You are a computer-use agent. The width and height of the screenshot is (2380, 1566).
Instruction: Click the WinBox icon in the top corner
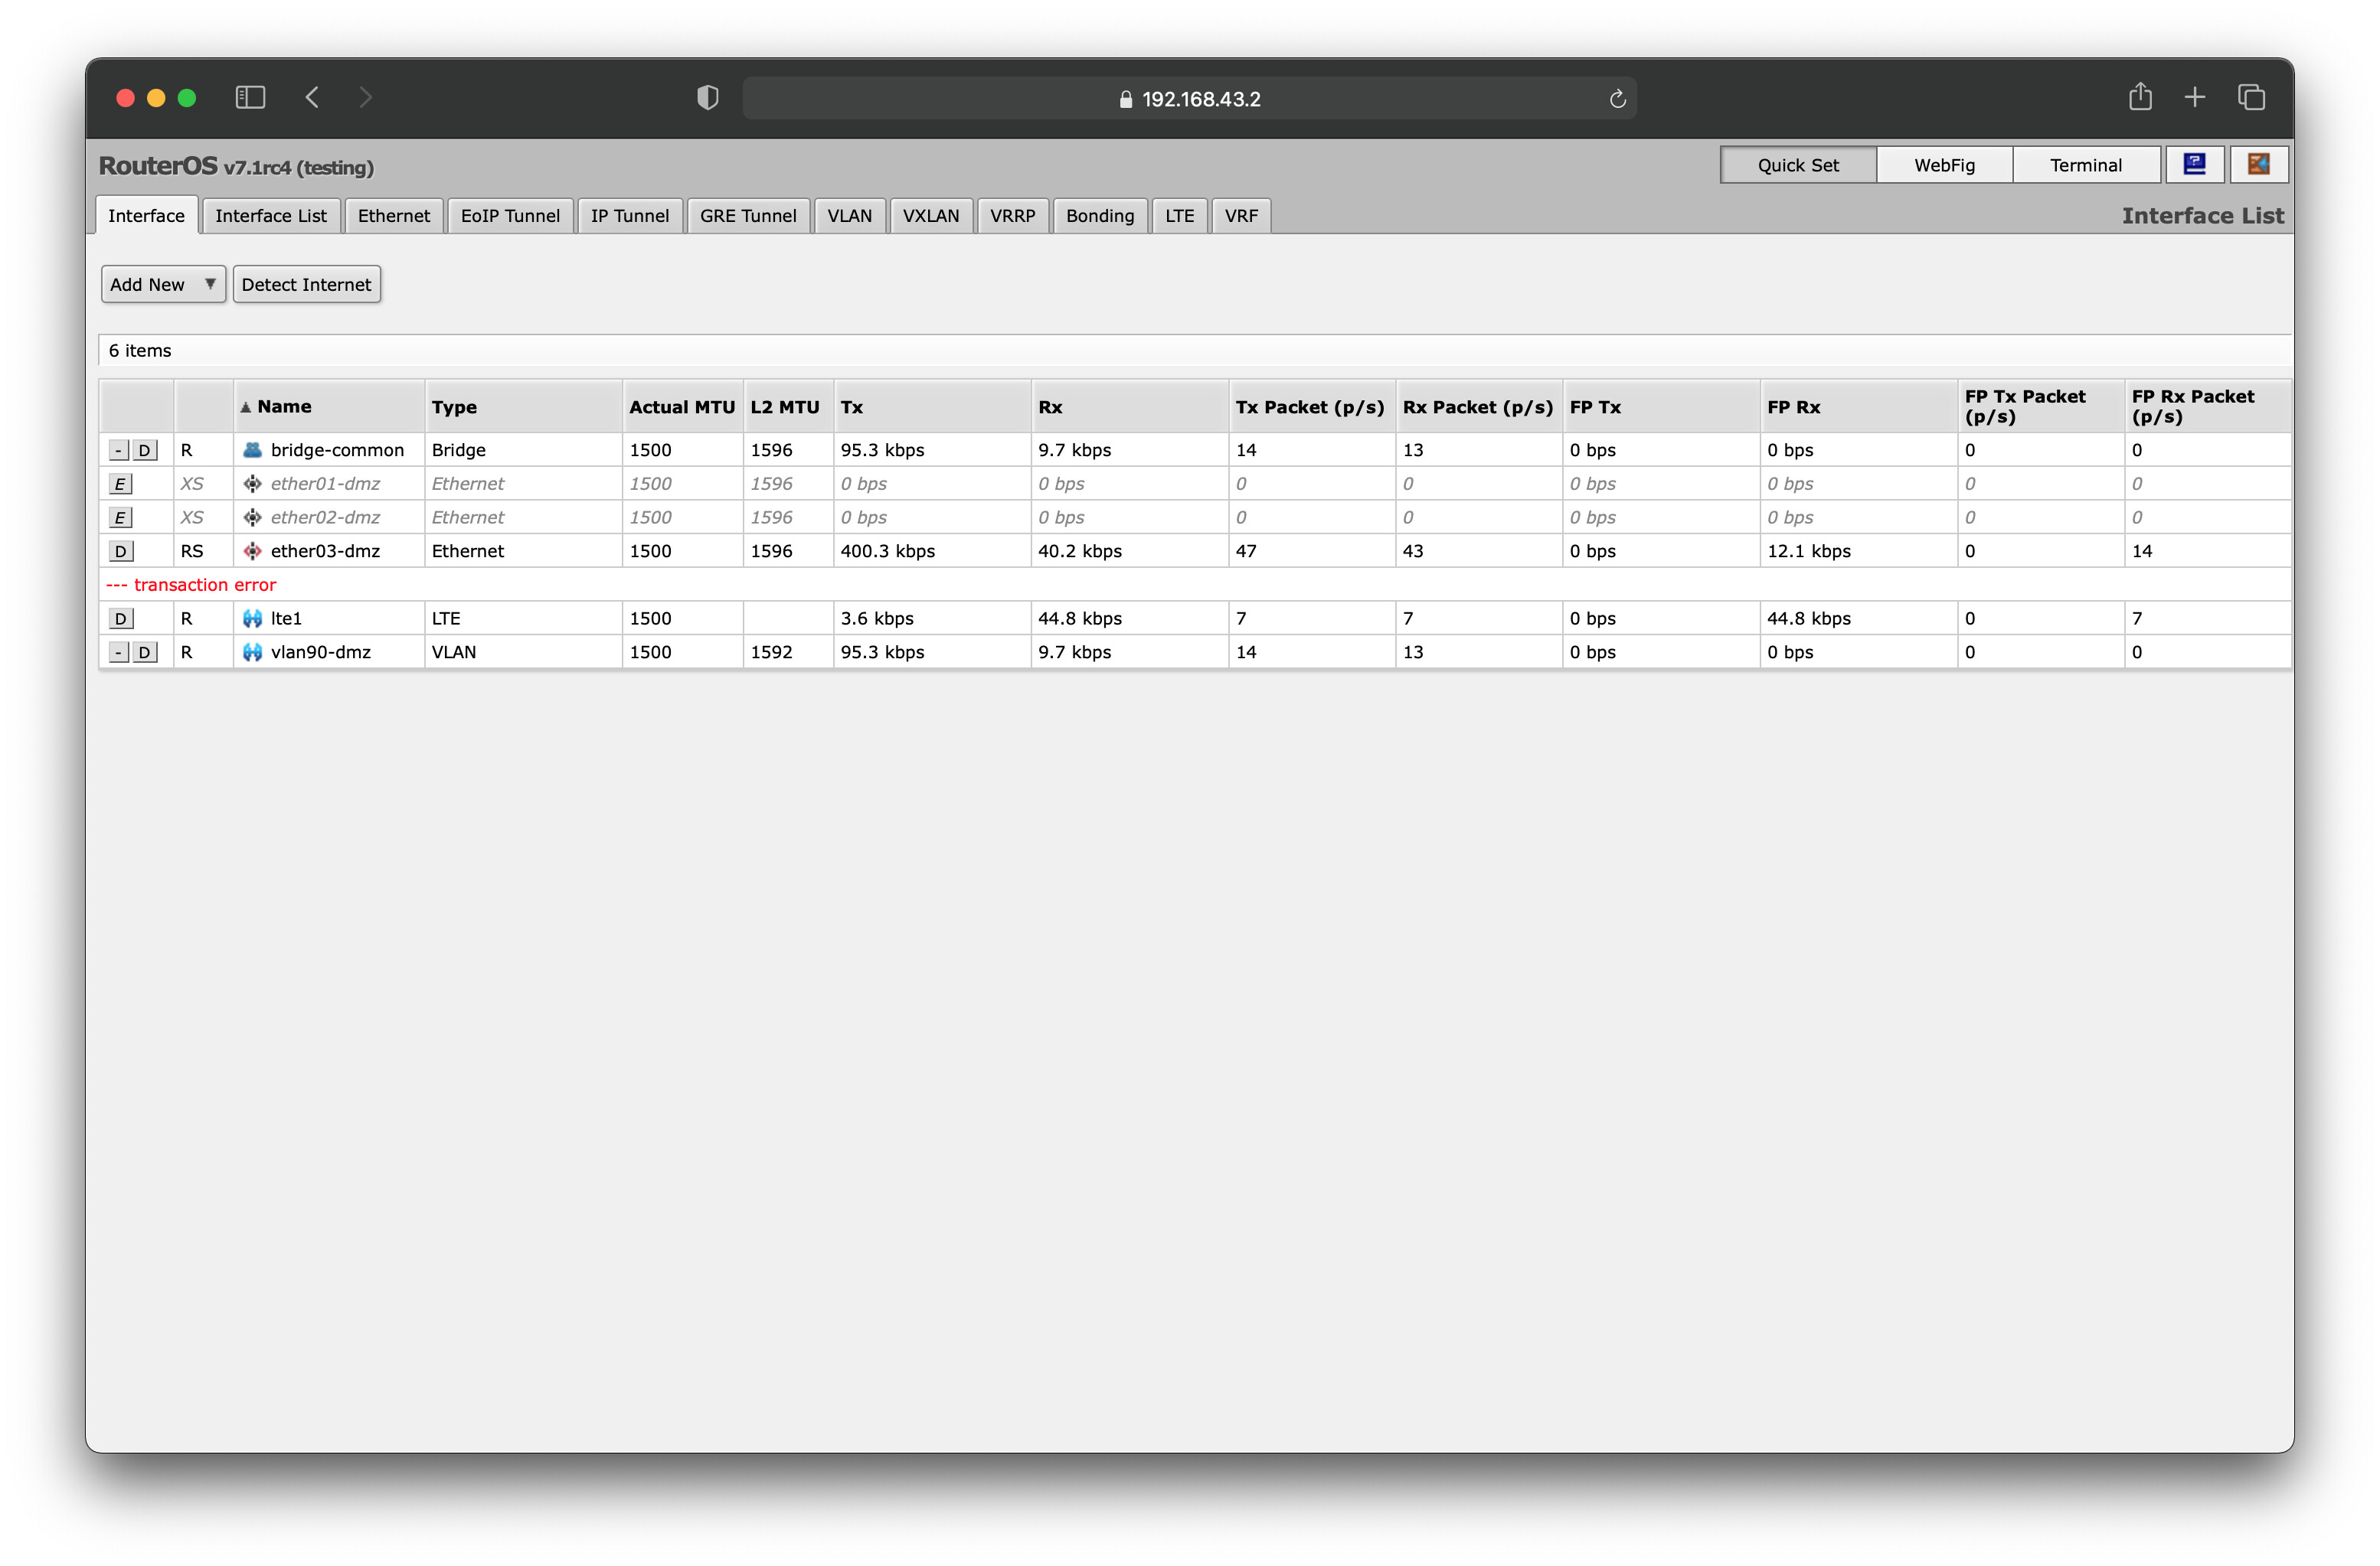2258,164
